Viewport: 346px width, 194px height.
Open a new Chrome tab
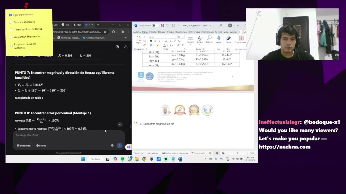point(98,25)
